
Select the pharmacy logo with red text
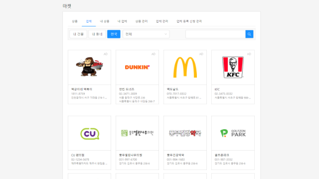[185, 133]
